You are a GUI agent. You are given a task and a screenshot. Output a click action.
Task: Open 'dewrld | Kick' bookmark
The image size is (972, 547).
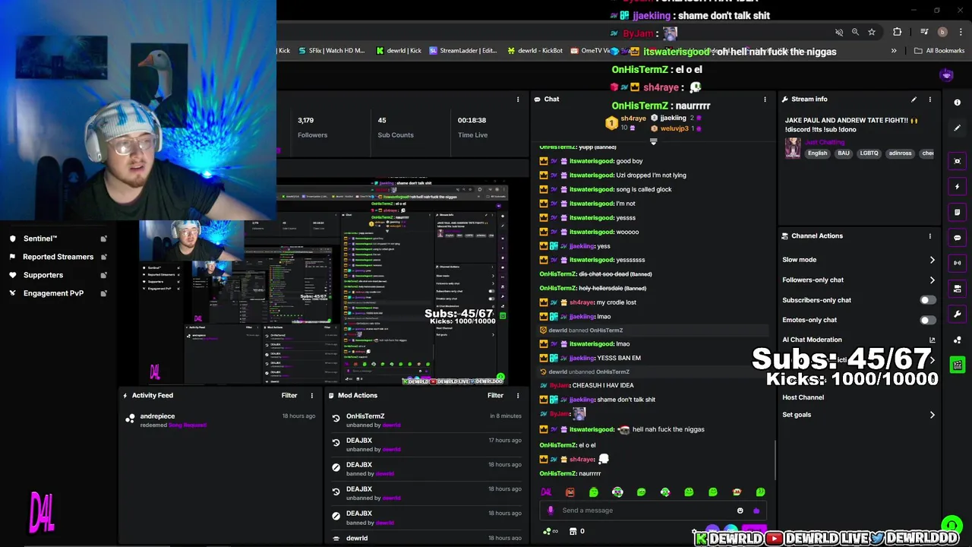pyautogui.click(x=399, y=51)
